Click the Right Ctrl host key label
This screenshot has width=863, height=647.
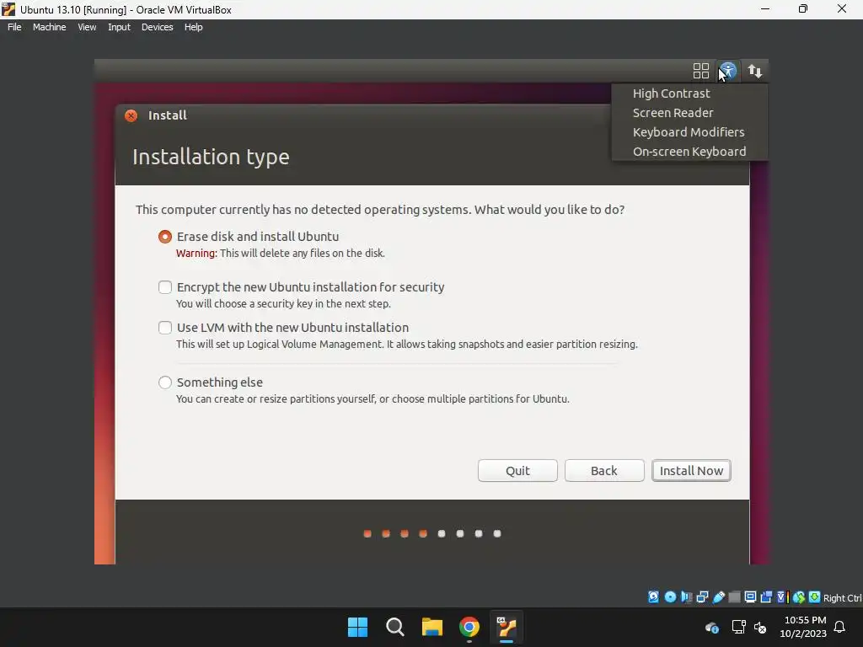(x=842, y=598)
